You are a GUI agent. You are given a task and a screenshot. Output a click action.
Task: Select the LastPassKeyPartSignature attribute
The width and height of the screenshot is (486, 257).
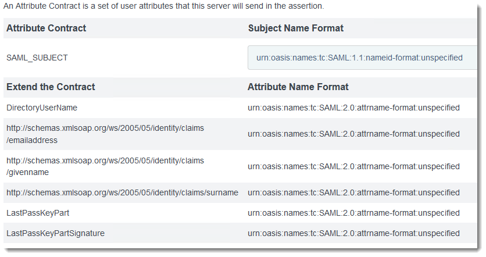coord(55,233)
